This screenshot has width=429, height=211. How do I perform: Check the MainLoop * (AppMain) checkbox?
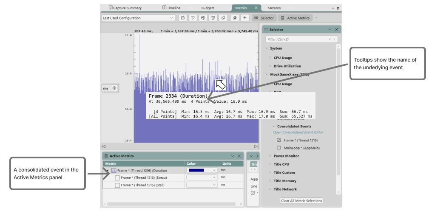point(279,148)
